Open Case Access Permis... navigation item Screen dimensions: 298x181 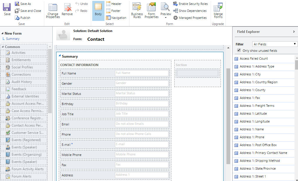(x=24, y=111)
